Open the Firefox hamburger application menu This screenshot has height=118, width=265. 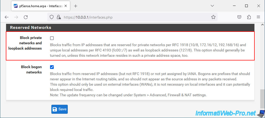(x=258, y=17)
